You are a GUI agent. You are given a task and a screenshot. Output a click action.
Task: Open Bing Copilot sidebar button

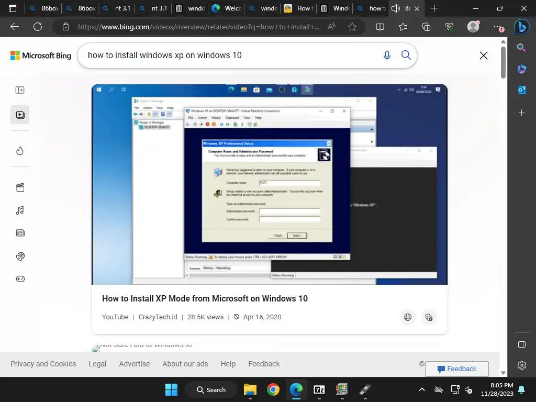(522, 27)
